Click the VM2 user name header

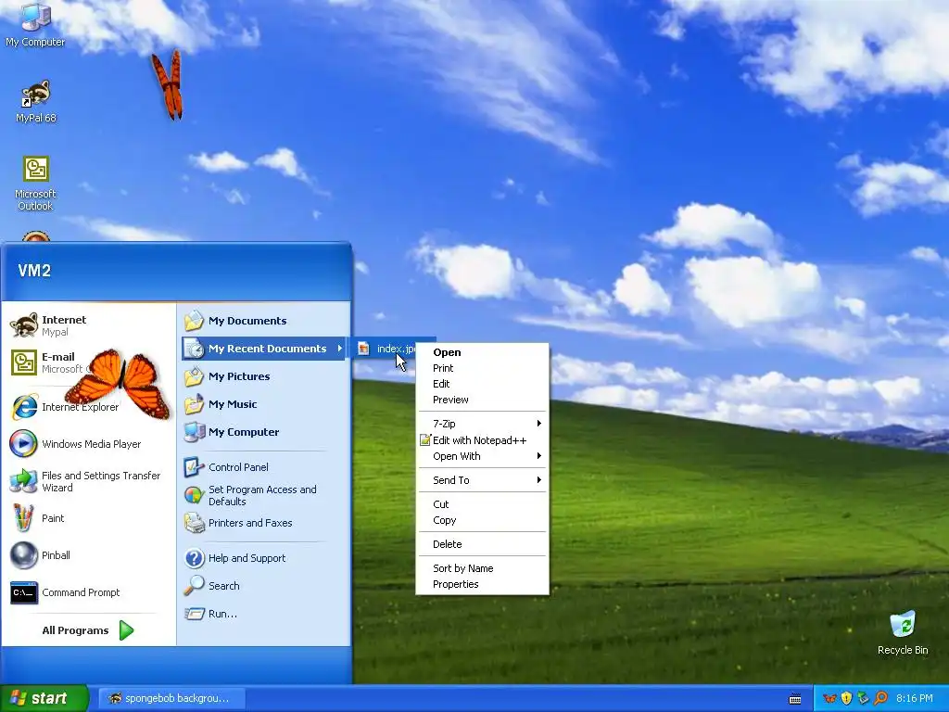34,271
